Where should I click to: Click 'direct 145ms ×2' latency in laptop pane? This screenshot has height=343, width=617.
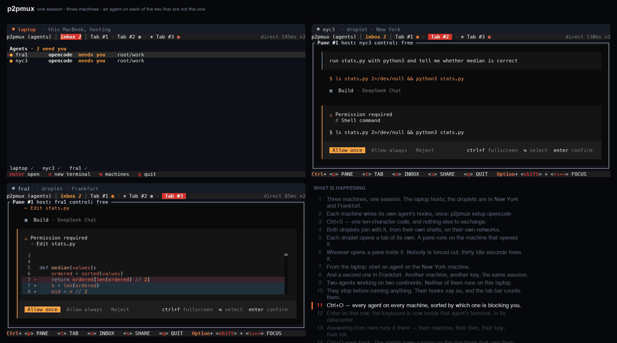coord(283,37)
